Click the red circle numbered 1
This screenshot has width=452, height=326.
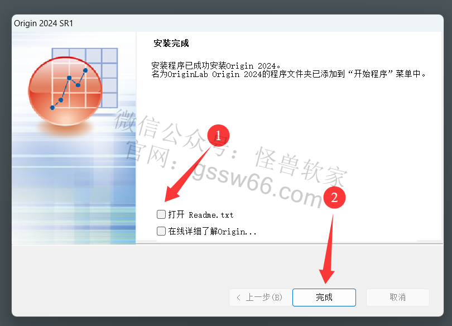218,136
